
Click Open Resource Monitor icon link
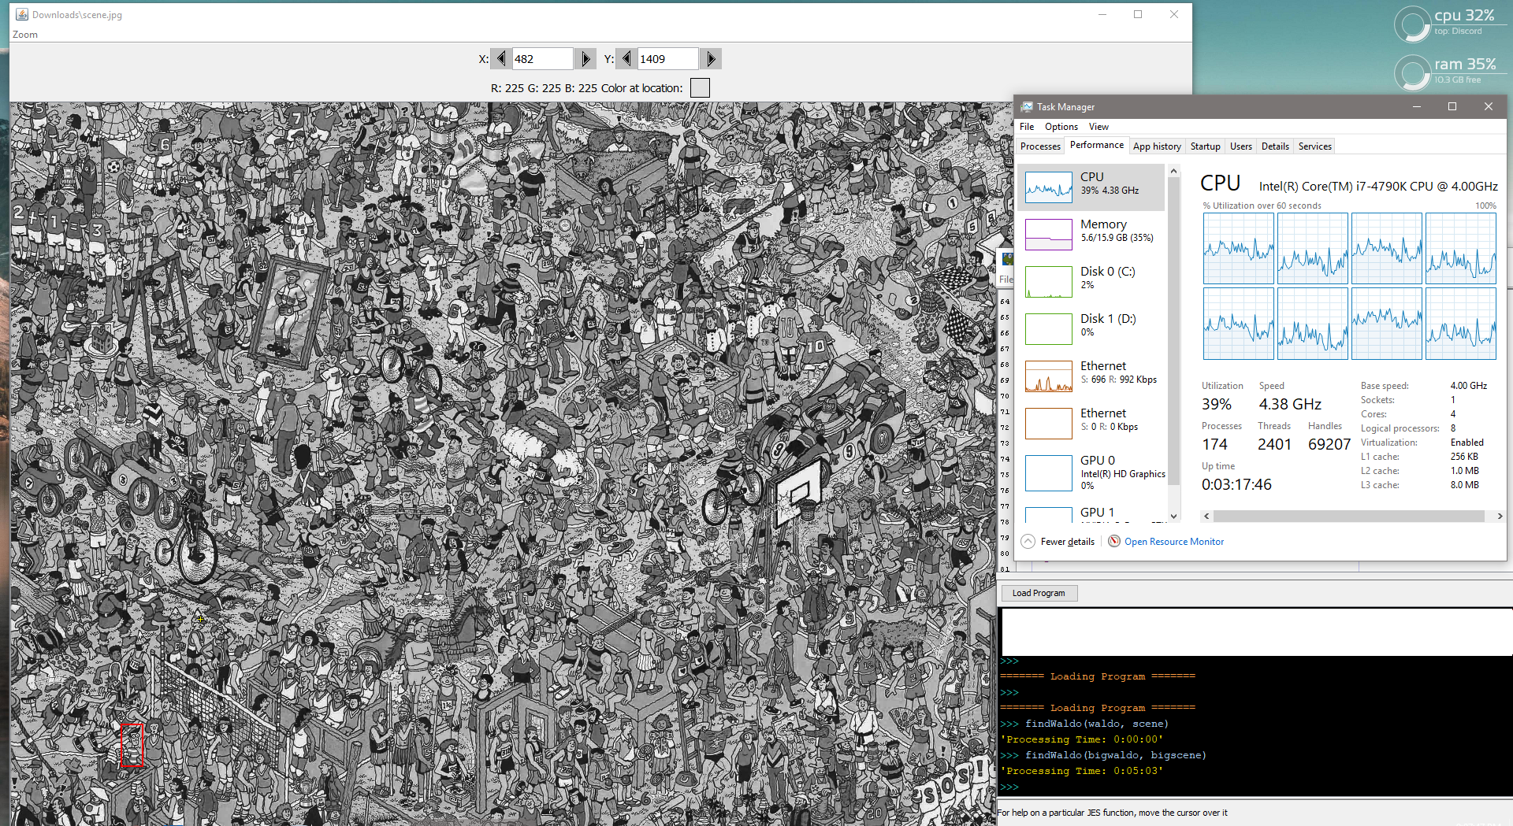(x=1114, y=541)
